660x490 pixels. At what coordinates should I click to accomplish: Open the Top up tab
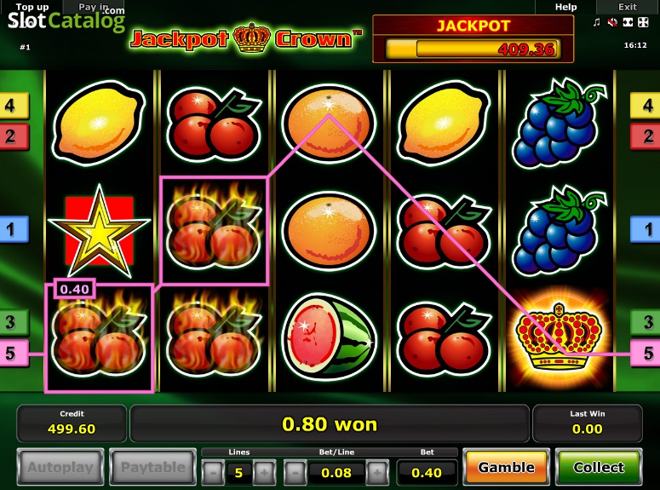[x=32, y=7]
